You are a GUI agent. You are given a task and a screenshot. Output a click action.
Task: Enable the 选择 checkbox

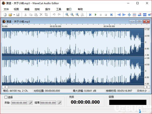(6, 97)
